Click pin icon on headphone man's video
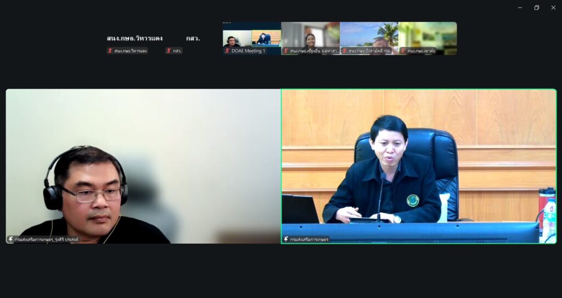Screen dimensions: 562x298 tap(10, 239)
